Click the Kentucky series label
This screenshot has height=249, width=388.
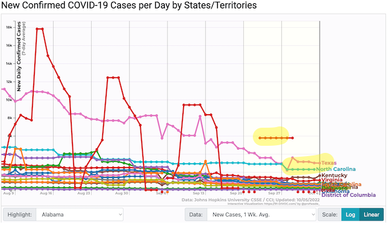(x=334, y=175)
